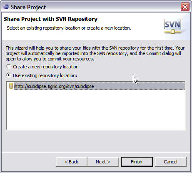Advance with the Next button

point(103,162)
